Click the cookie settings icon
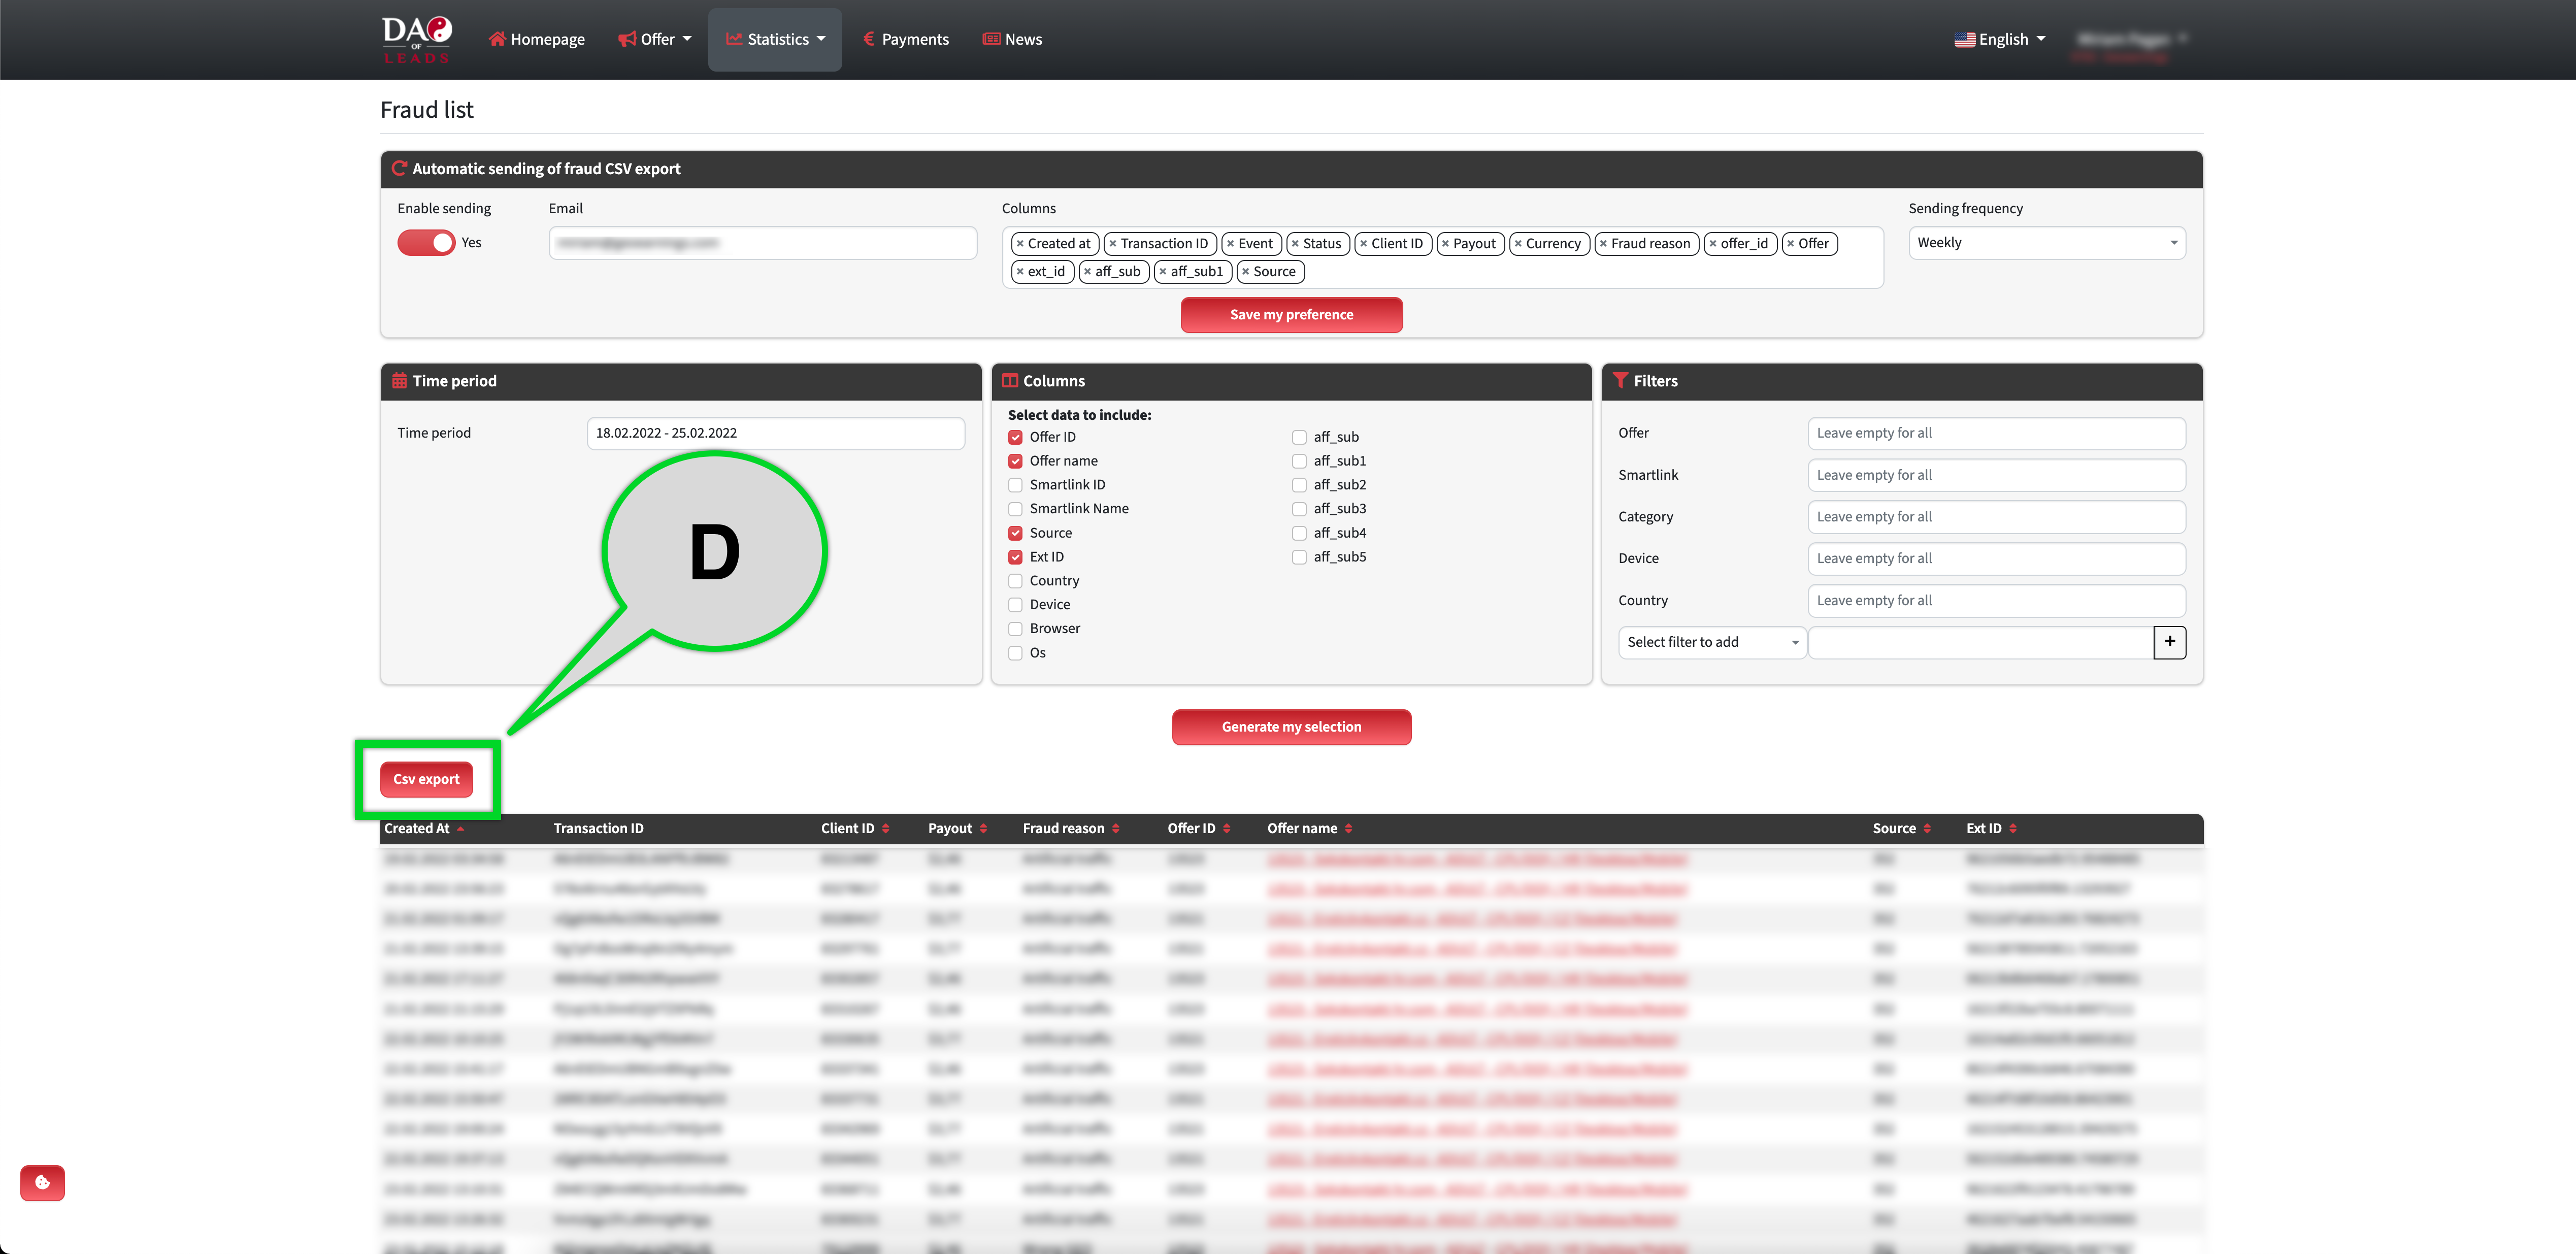This screenshot has width=2576, height=1254. 42,1182
